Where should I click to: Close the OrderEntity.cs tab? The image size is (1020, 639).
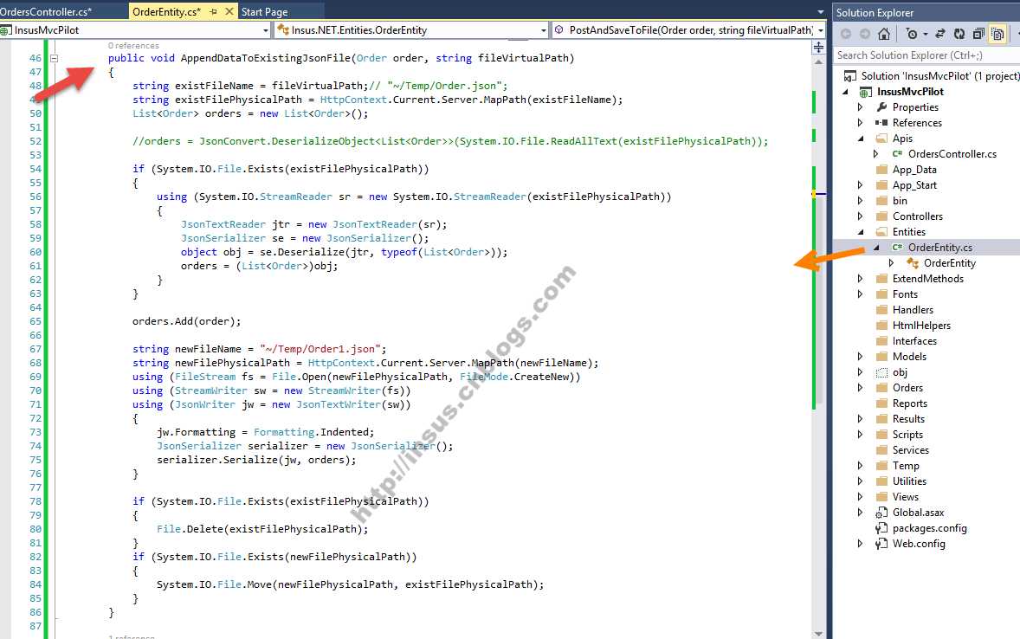click(229, 12)
